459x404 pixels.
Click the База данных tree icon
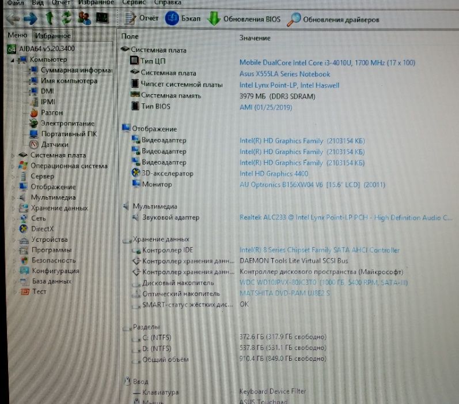pos(25,282)
